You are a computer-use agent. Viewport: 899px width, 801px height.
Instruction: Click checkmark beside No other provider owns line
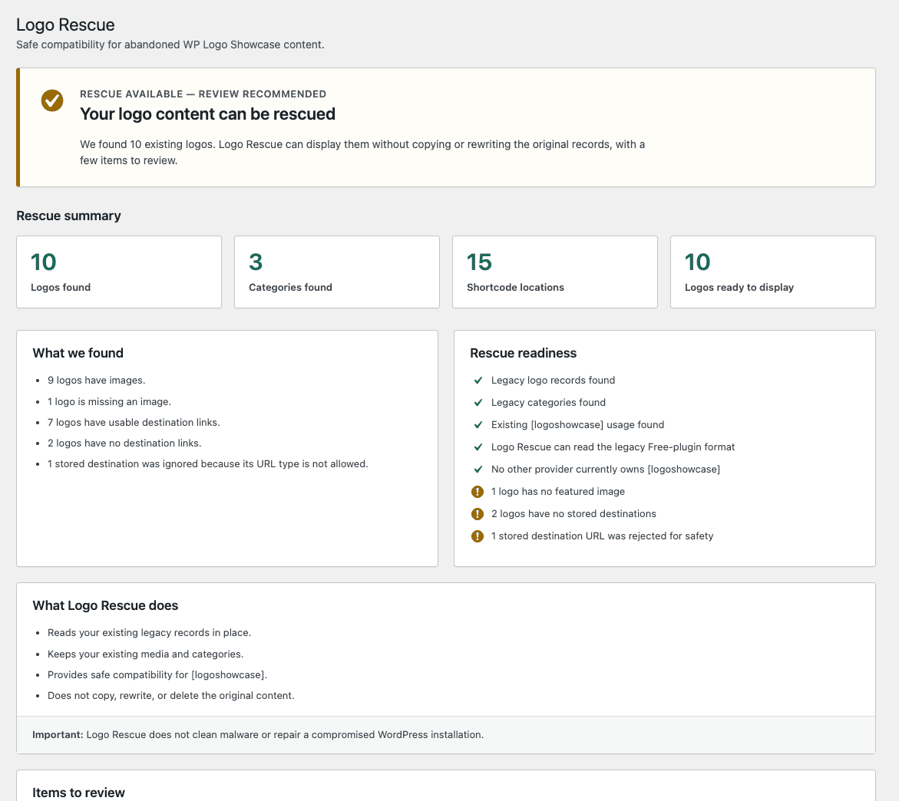(478, 470)
